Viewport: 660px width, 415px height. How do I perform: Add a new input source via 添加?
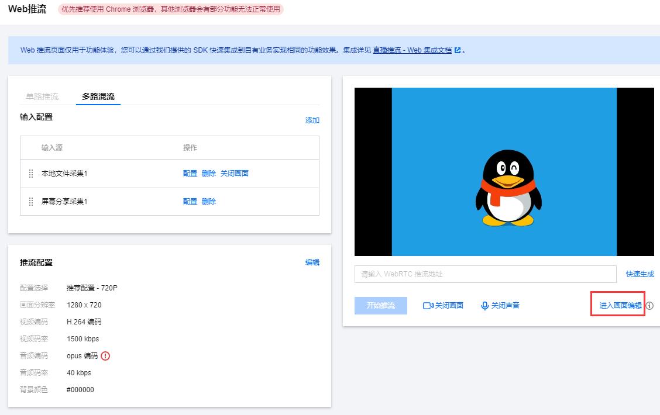[312, 120]
